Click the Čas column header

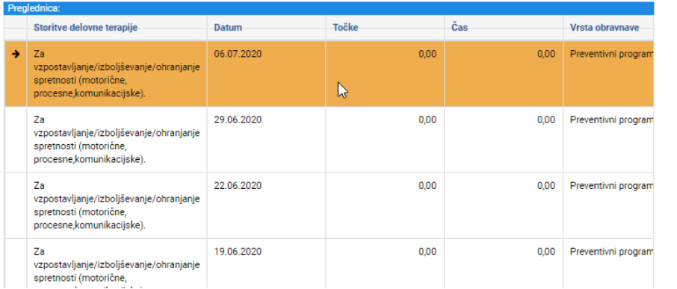pos(460,28)
